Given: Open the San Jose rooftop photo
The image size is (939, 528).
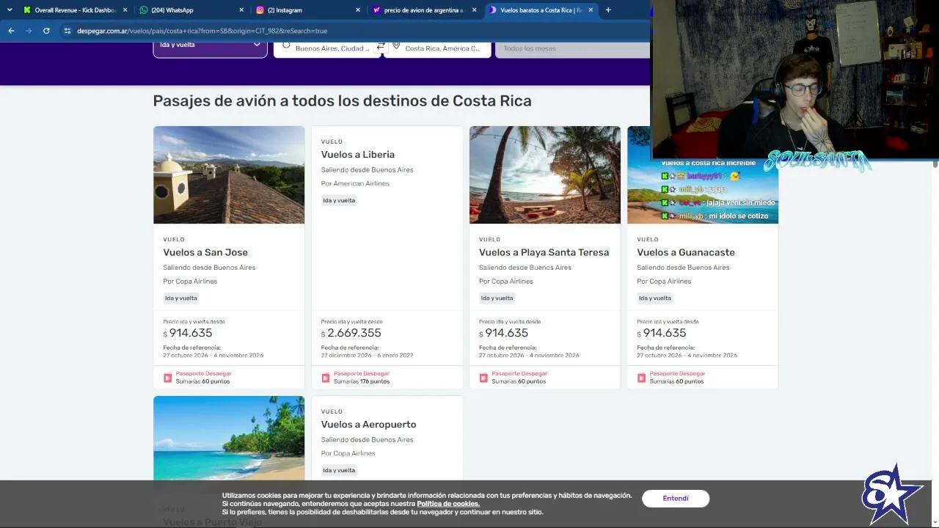Looking at the screenshot, I should (229, 175).
